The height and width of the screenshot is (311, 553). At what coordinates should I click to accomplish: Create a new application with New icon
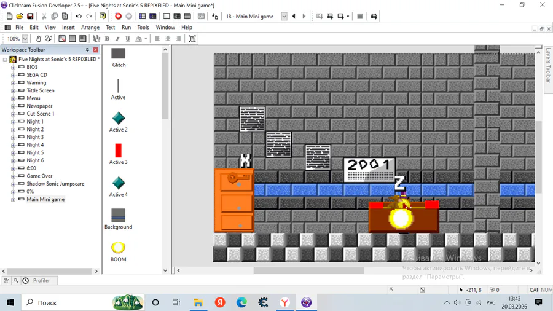9,16
